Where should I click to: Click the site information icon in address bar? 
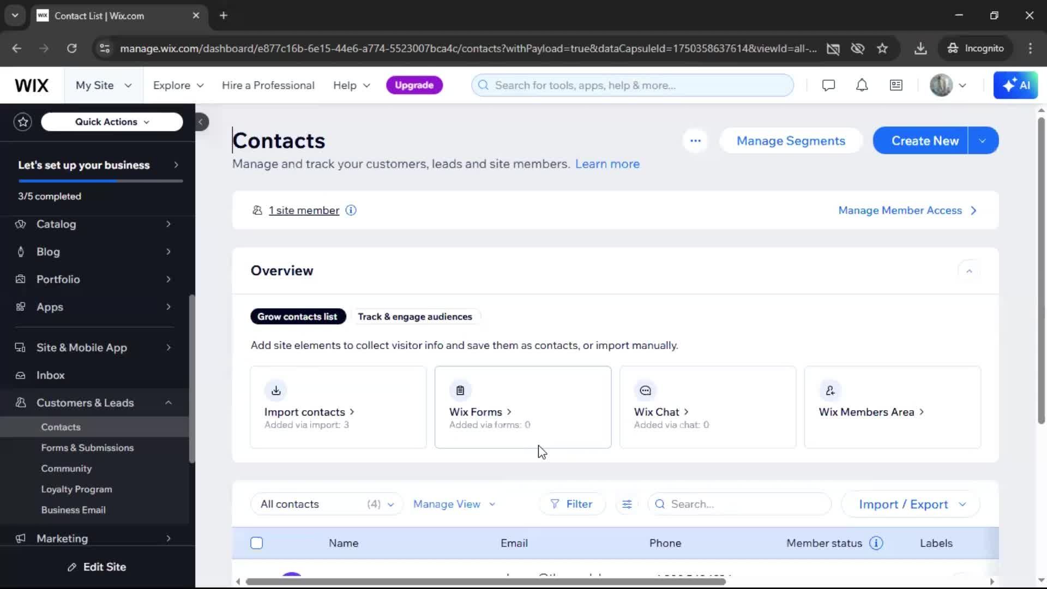pyautogui.click(x=105, y=49)
